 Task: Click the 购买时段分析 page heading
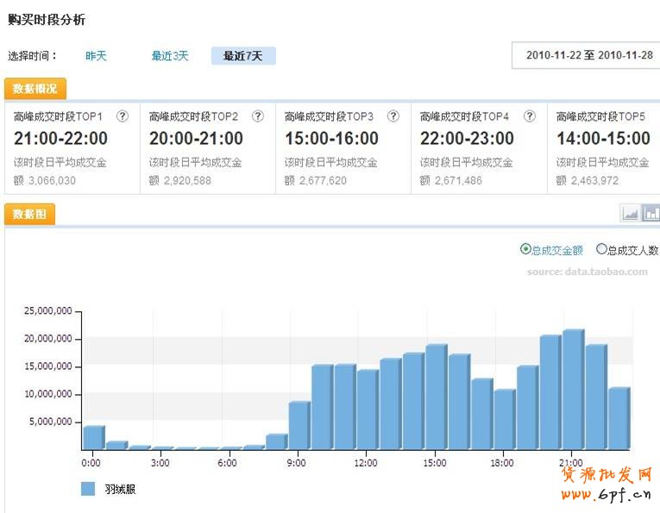pyautogui.click(x=47, y=19)
